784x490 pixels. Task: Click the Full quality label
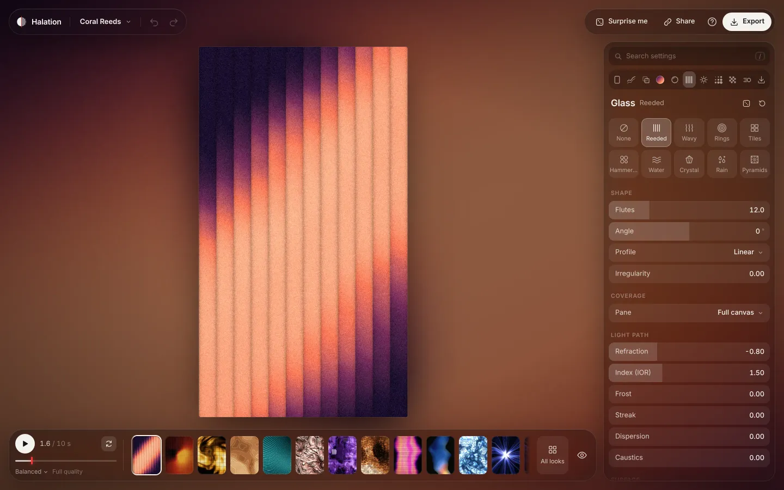pyautogui.click(x=68, y=471)
